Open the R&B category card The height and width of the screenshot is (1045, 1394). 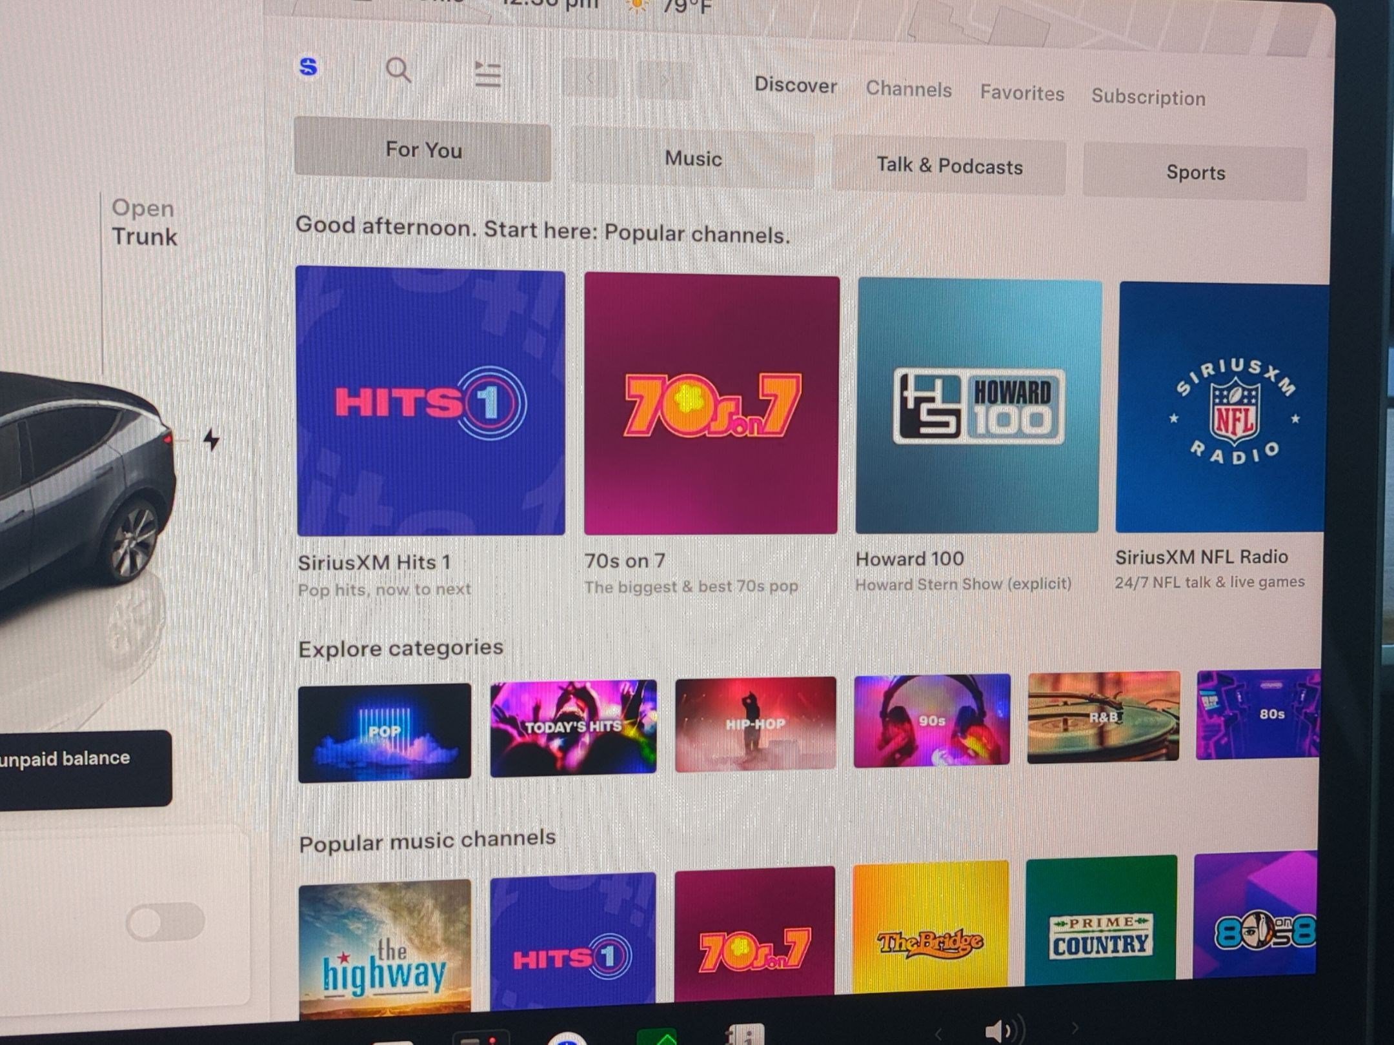click(x=1103, y=717)
